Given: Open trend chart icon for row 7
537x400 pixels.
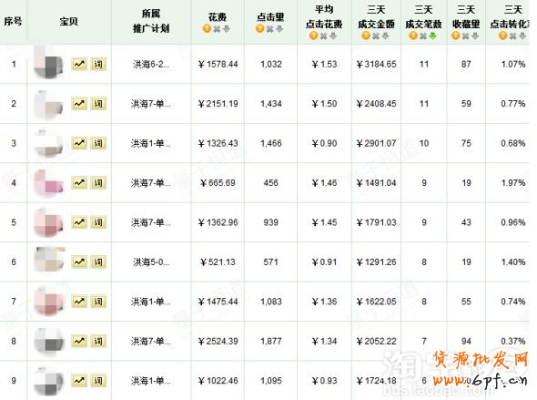Looking at the screenshot, I should coord(79,302).
